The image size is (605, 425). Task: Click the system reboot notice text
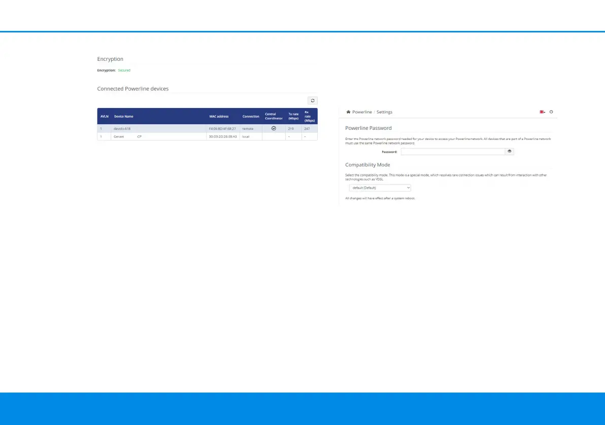[380, 198]
